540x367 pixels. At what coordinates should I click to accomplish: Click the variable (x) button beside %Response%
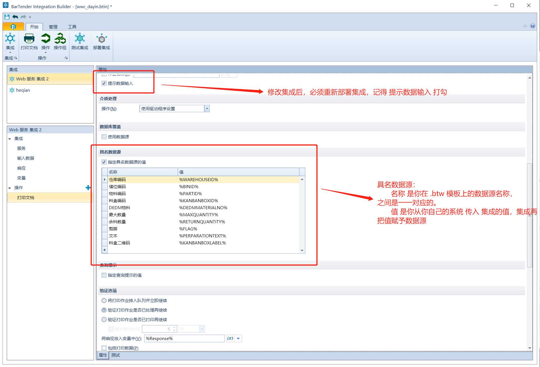click(x=230, y=338)
